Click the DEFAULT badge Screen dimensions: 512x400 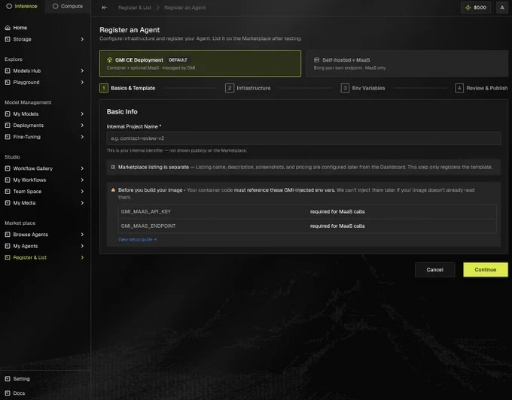pos(178,60)
